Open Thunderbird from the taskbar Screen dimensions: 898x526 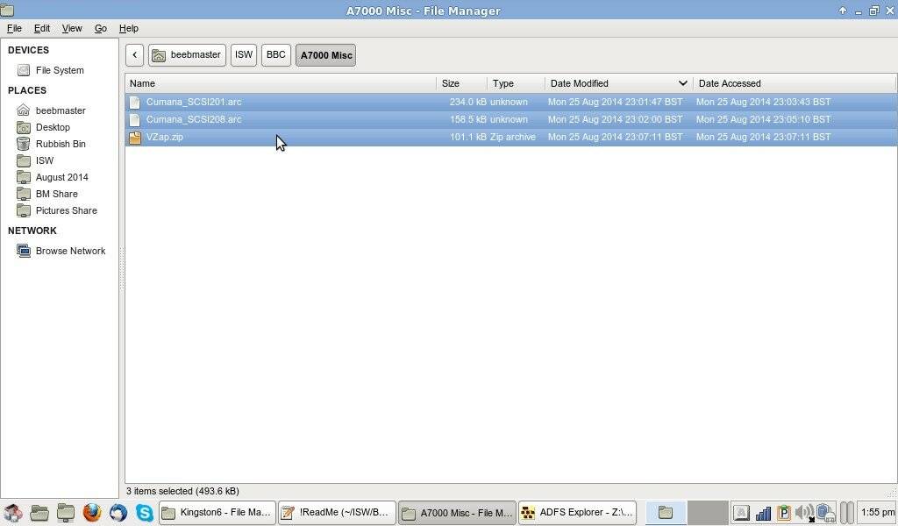point(118,513)
